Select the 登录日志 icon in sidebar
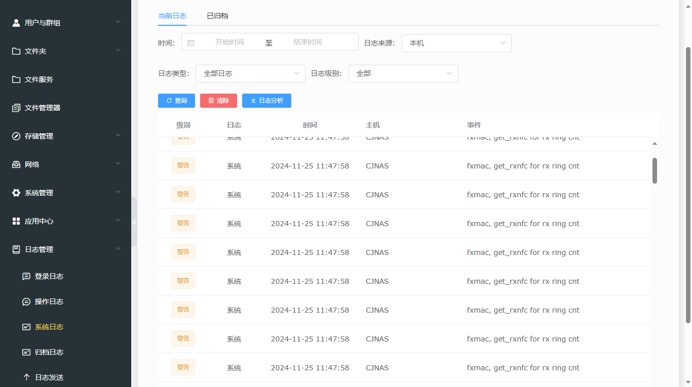 26,276
